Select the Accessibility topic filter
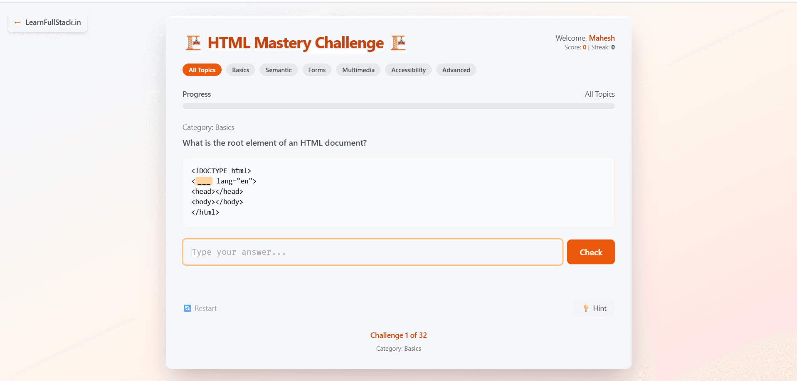 (x=408, y=70)
